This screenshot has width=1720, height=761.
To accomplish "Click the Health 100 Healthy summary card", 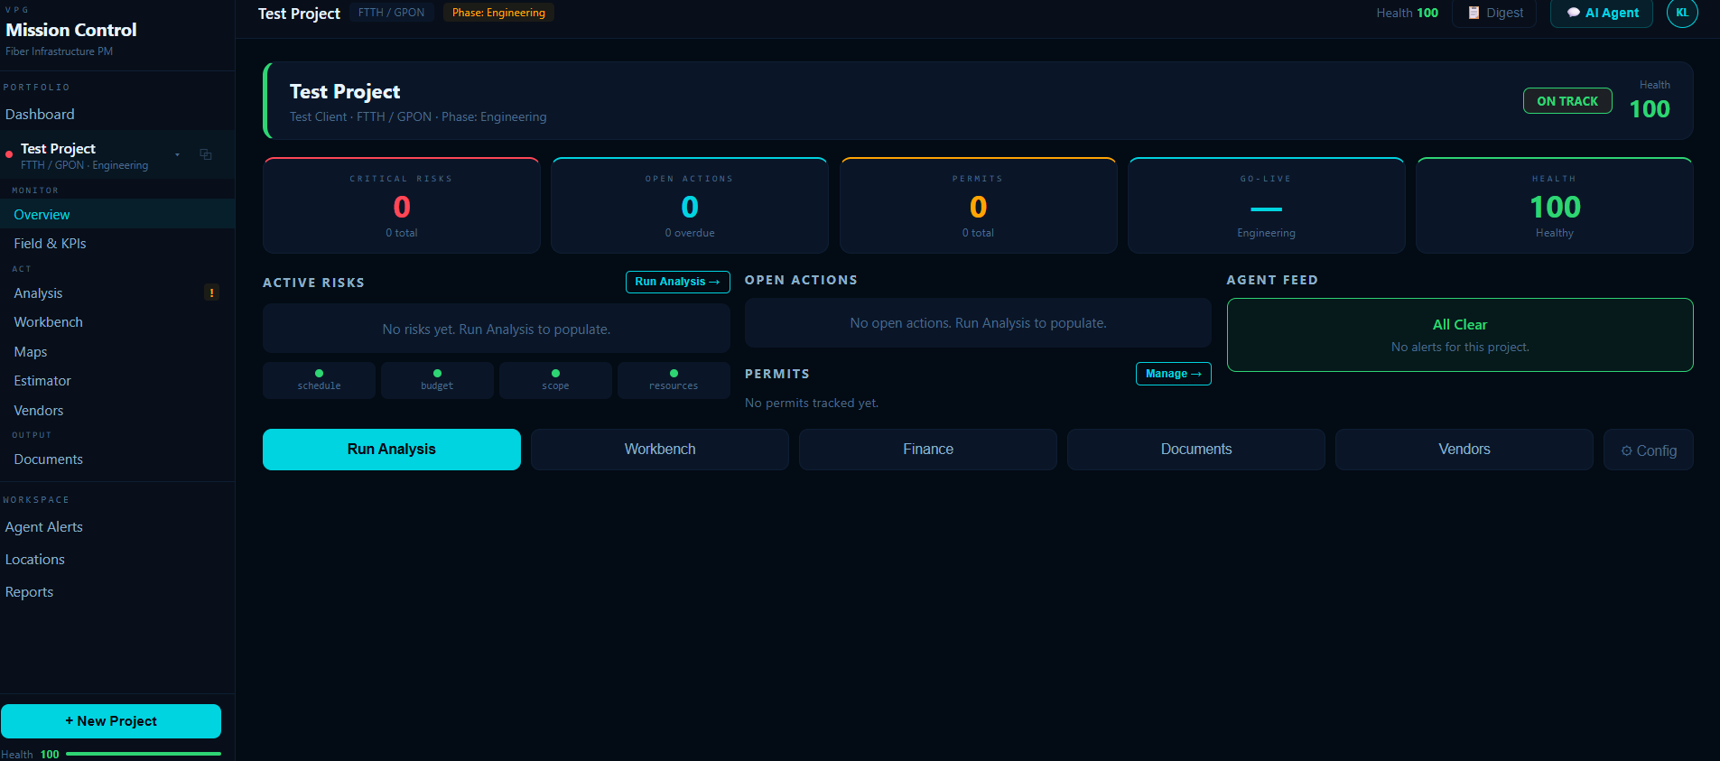I will tap(1555, 205).
